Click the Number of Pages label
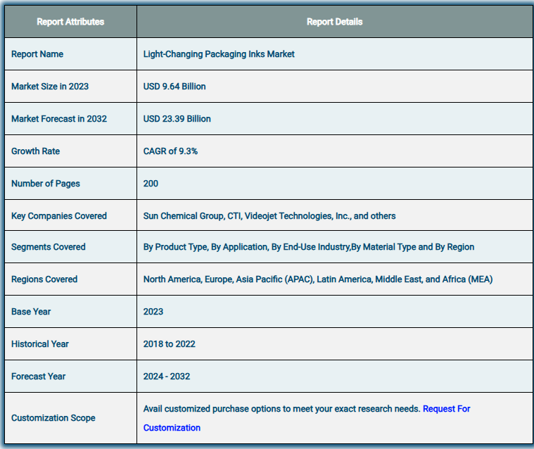The height and width of the screenshot is (449, 534). pos(46,184)
